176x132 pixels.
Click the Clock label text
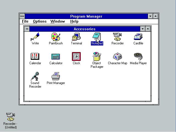[x=76, y=63]
